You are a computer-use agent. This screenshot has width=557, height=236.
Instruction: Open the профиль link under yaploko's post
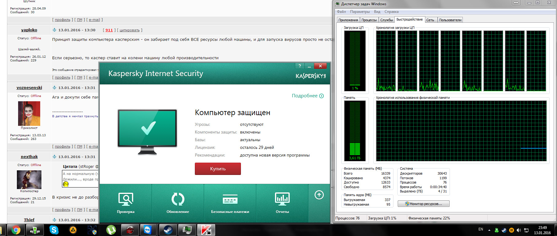(x=63, y=77)
